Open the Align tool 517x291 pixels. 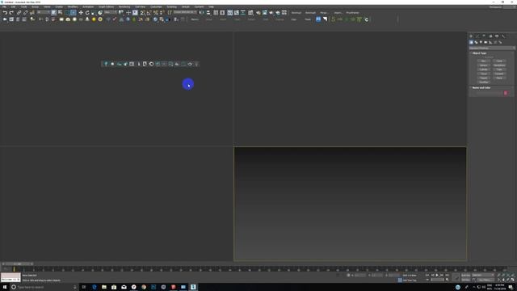pos(208,13)
